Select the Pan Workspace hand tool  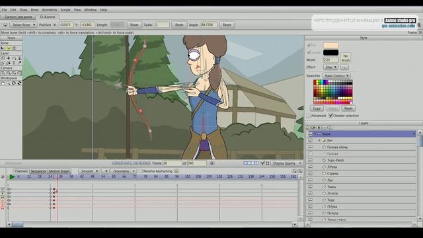pyautogui.click(x=3, y=83)
